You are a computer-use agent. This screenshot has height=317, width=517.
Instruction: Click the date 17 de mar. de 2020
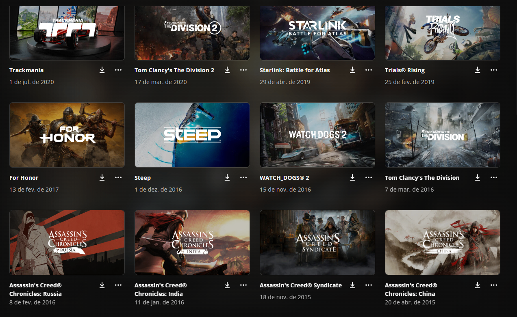161,82
